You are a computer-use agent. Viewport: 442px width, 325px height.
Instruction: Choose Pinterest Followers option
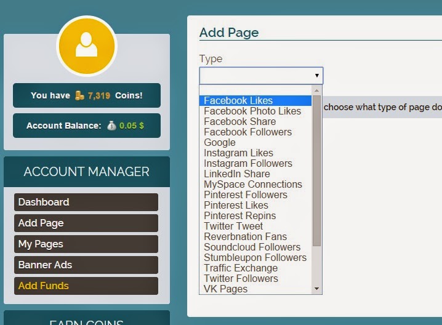click(x=255, y=195)
